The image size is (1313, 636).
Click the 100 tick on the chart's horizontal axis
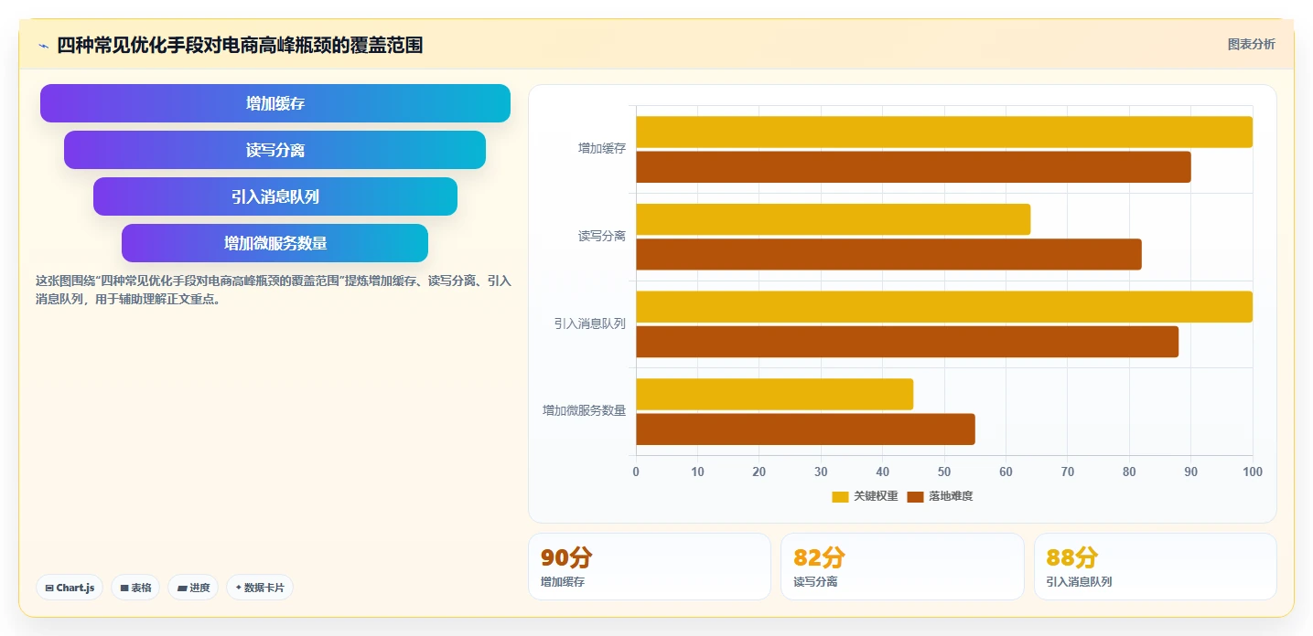coord(1253,472)
